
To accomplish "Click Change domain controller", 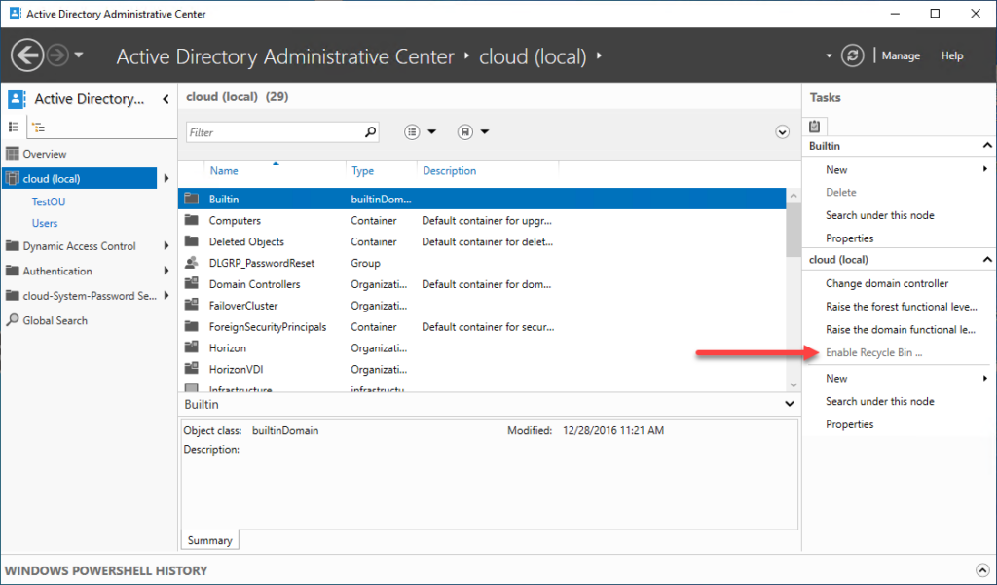I will pyautogui.click(x=887, y=283).
